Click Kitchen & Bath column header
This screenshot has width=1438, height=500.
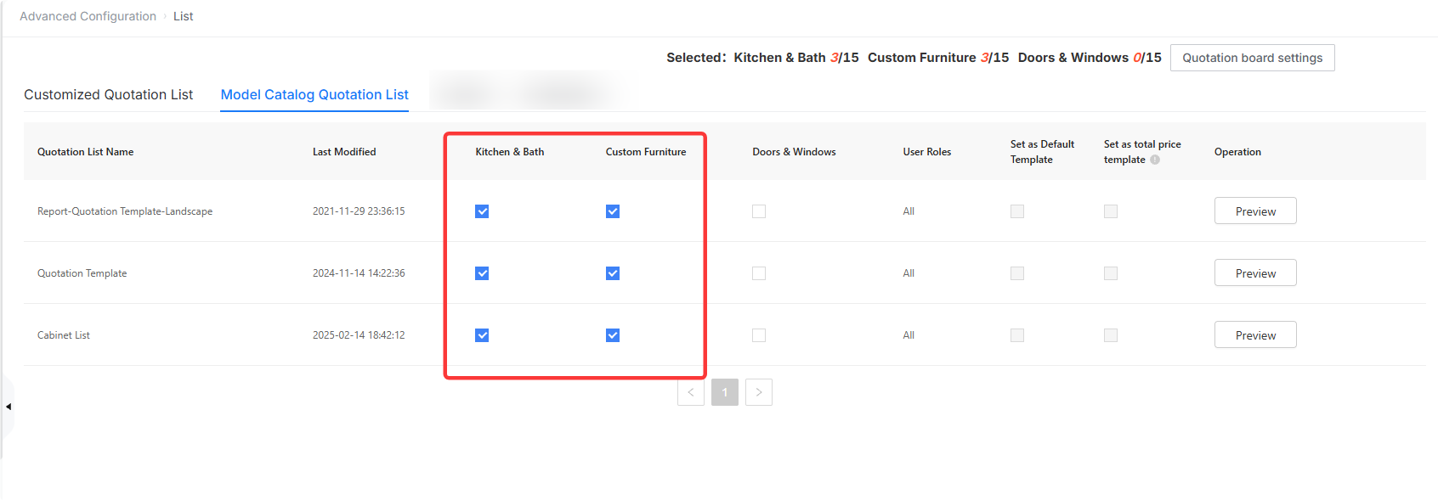pos(510,152)
